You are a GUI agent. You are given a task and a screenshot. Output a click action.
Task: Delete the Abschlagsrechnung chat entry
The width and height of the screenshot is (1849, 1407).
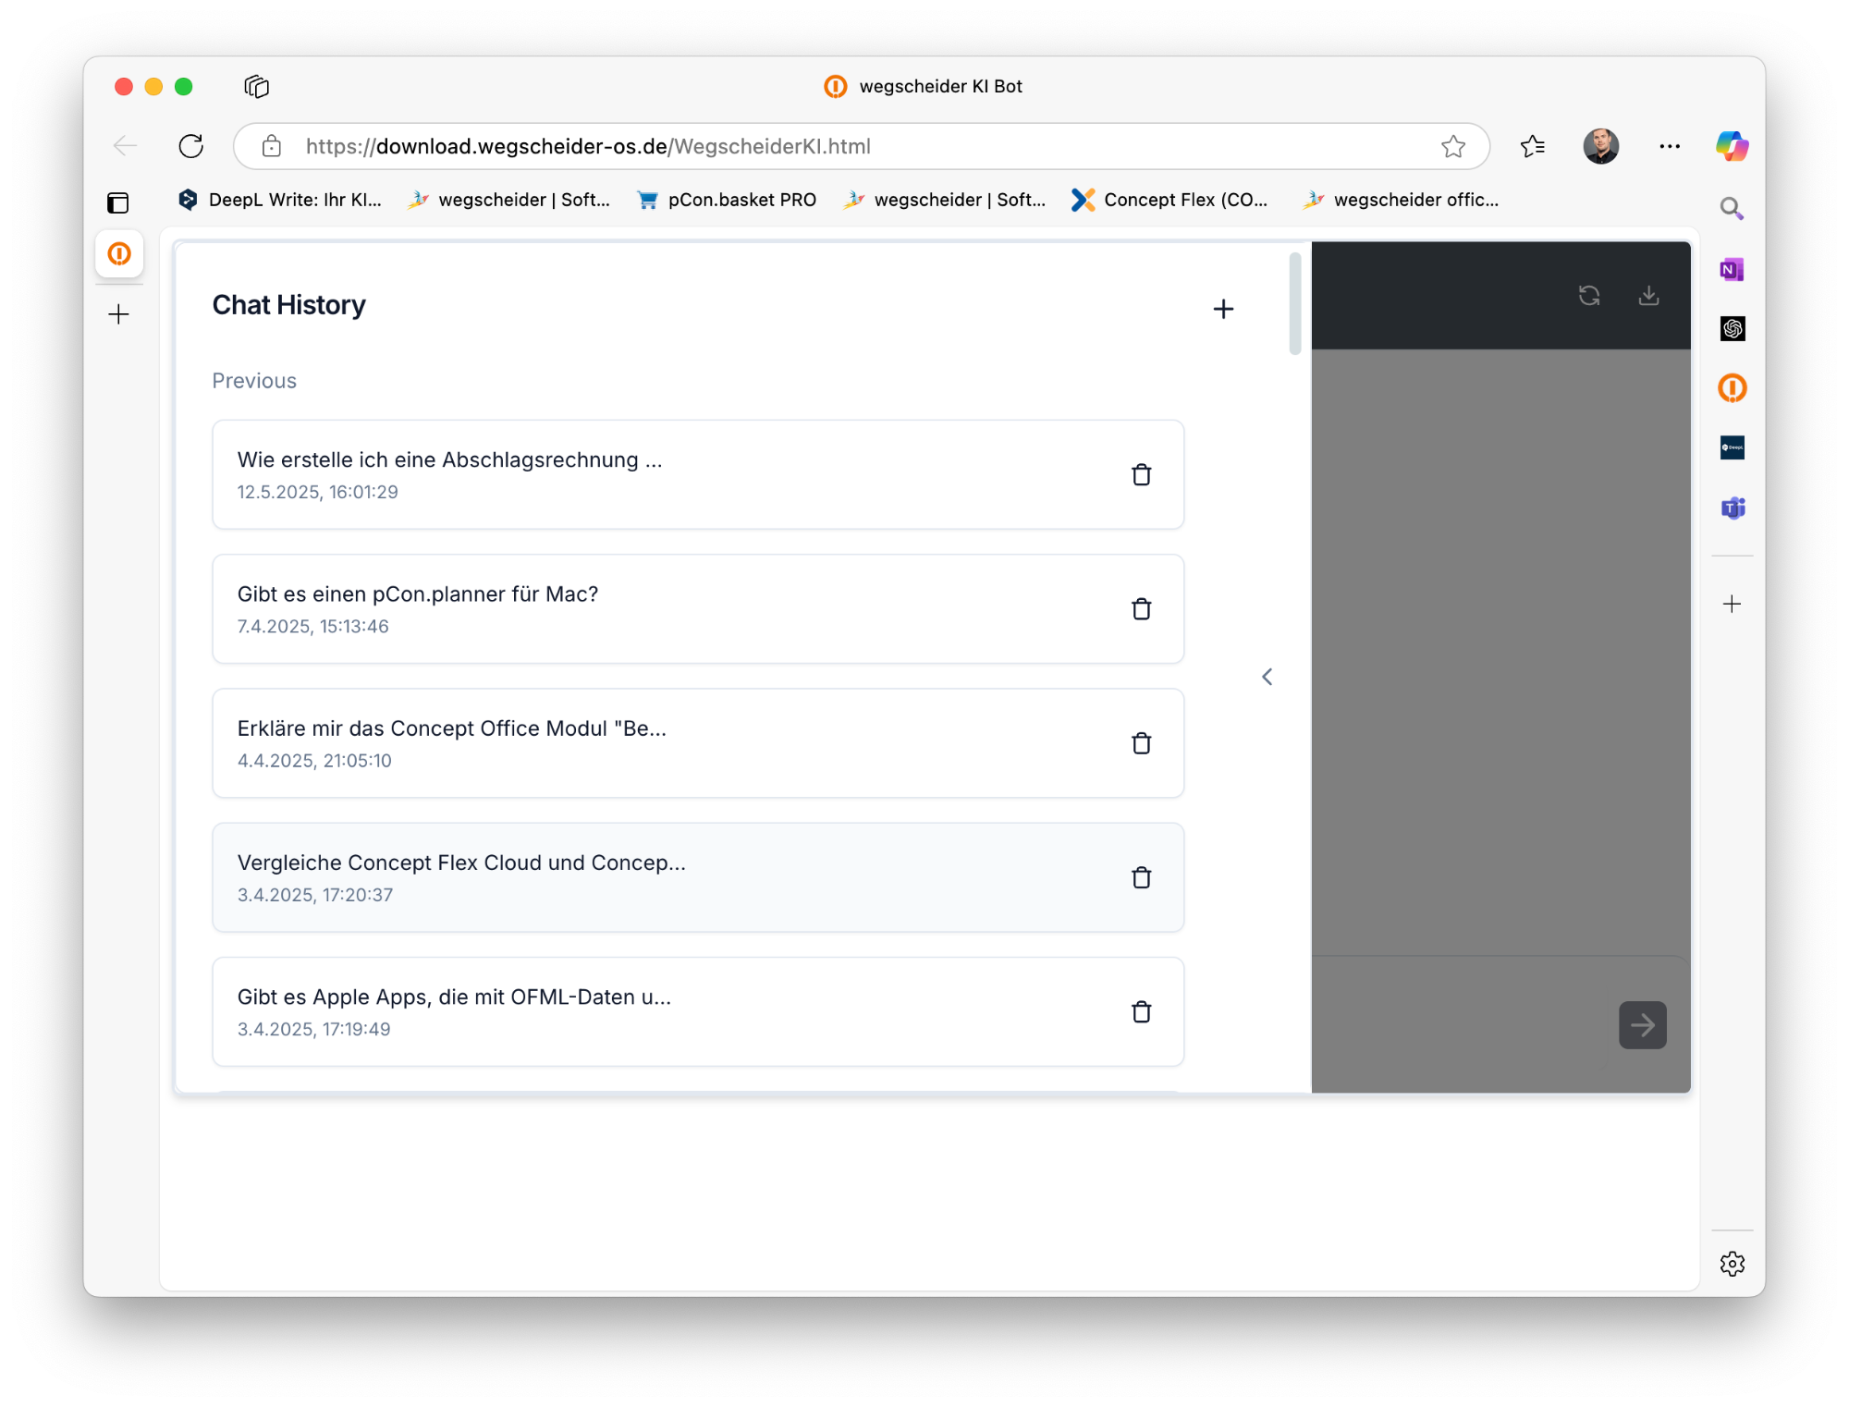1141,474
